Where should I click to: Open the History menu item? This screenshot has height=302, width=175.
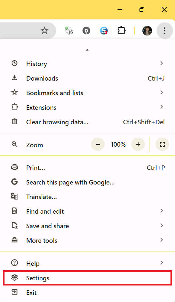point(87,63)
